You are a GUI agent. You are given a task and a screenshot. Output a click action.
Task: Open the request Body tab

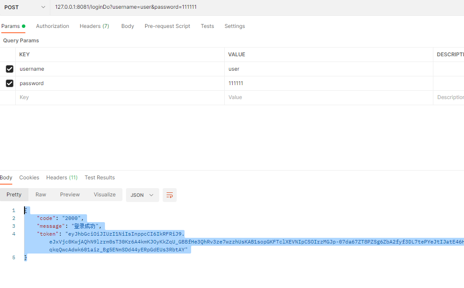click(x=128, y=26)
